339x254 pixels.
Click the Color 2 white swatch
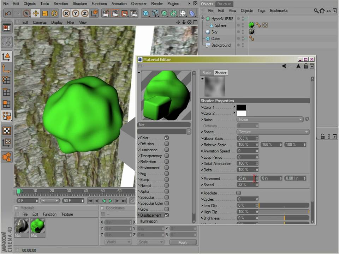(241, 113)
